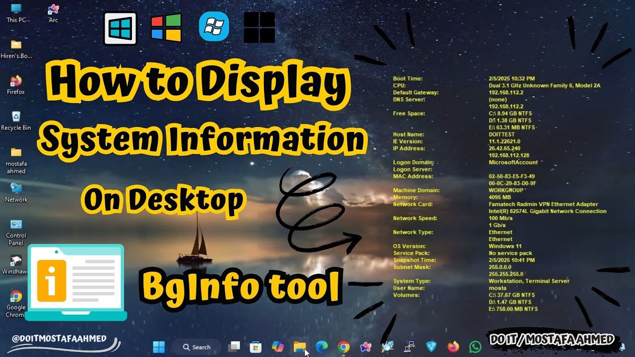Launch the Google Chrome desktop shortcut

16,304
